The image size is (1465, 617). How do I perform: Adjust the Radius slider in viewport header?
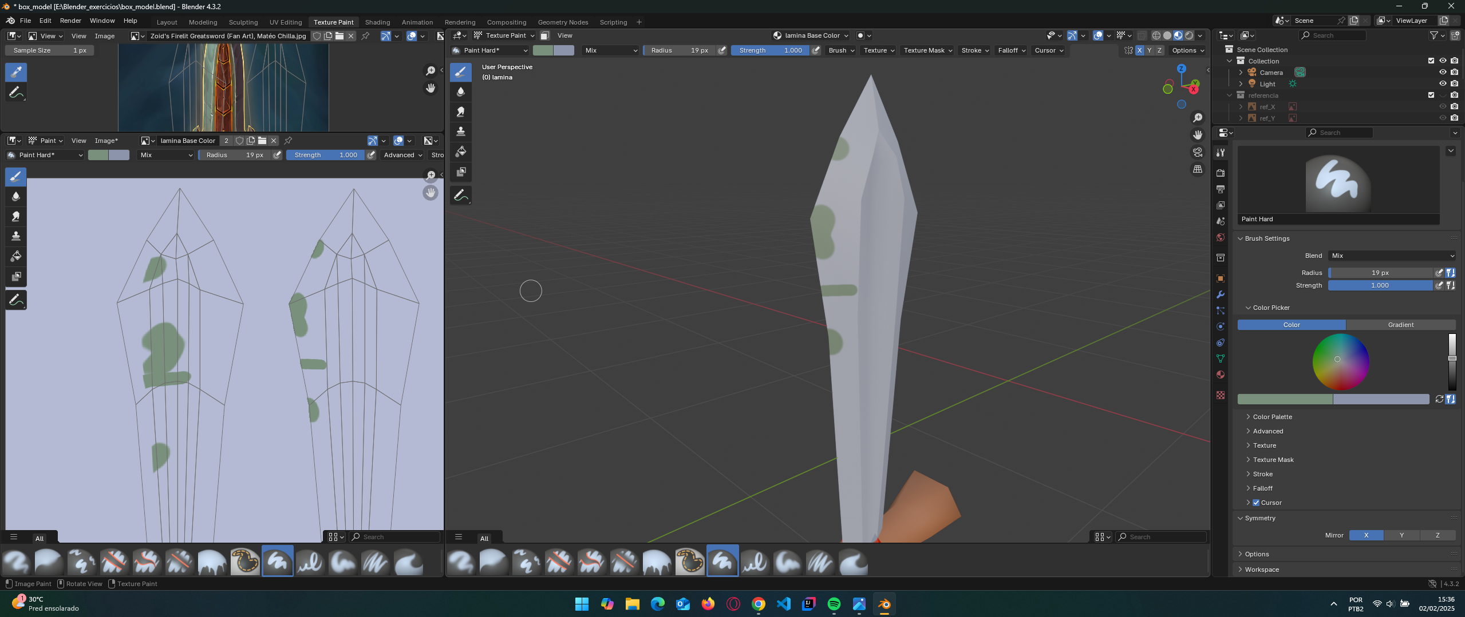[679, 50]
